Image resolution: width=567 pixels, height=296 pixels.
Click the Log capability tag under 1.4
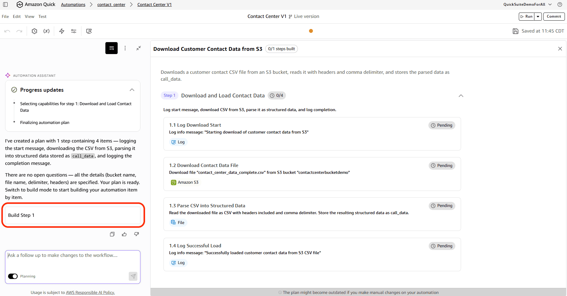pyautogui.click(x=178, y=263)
